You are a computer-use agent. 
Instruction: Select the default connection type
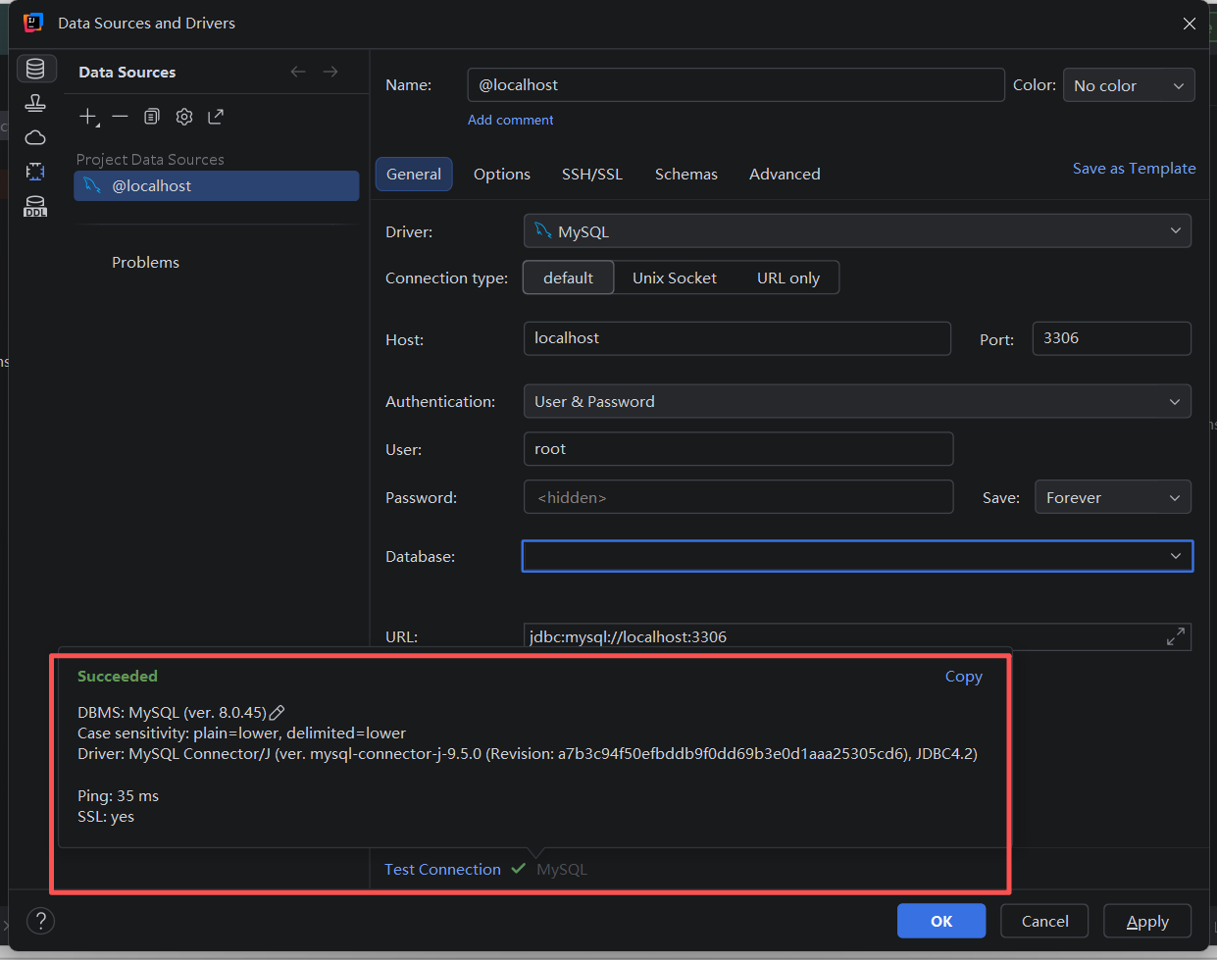(x=568, y=278)
